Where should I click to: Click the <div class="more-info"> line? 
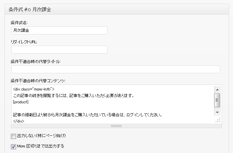pyautogui.click(x=34, y=89)
